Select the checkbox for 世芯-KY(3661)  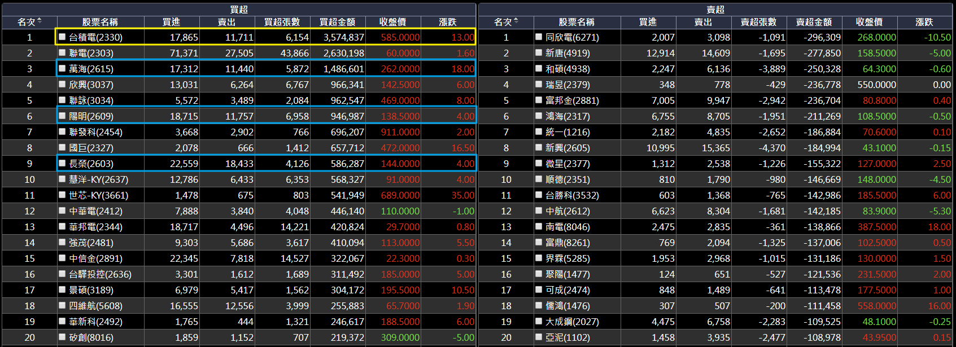point(62,195)
